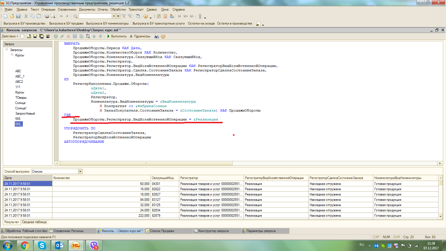The image size is (446, 251).
Task: Click the M- memory subtract button
Action: click(x=192, y=16)
